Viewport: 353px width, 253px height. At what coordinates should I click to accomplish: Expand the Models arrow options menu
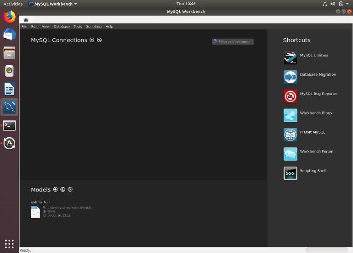click(70, 189)
